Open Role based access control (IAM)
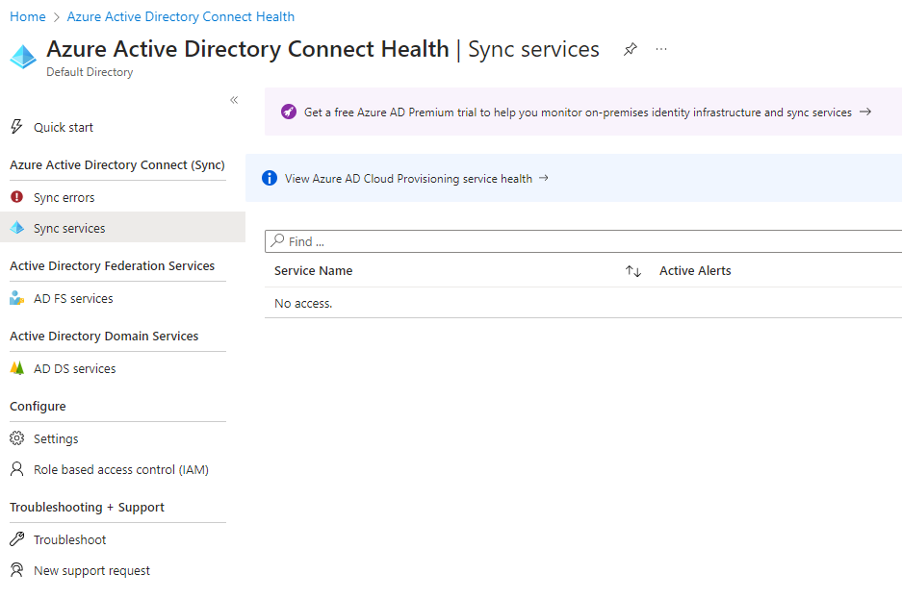The height and width of the screenshot is (599, 902). click(120, 470)
